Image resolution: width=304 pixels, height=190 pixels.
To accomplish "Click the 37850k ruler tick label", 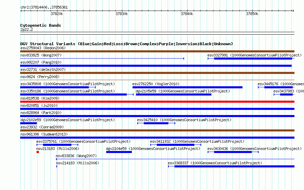I will 252,14.
